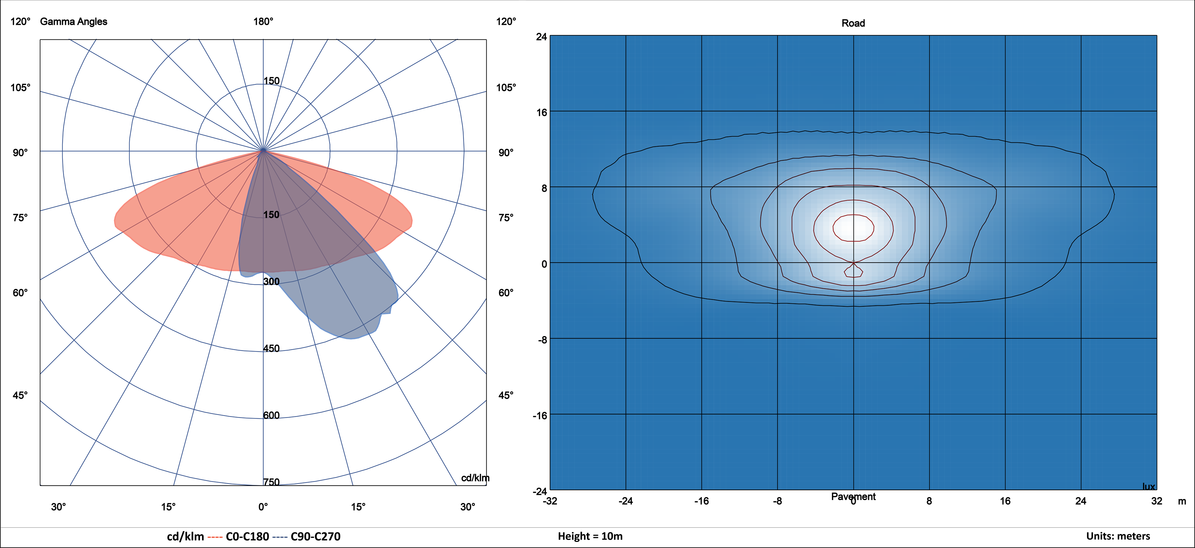Click the 600 cd/klm ring label
The height and width of the screenshot is (548, 1195).
click(x=271, y=415)
